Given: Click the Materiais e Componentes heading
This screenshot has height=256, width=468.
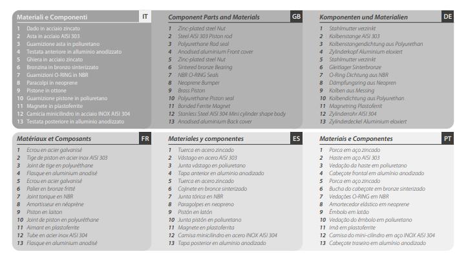Looking at the screenshot, I should click(356, 139).
